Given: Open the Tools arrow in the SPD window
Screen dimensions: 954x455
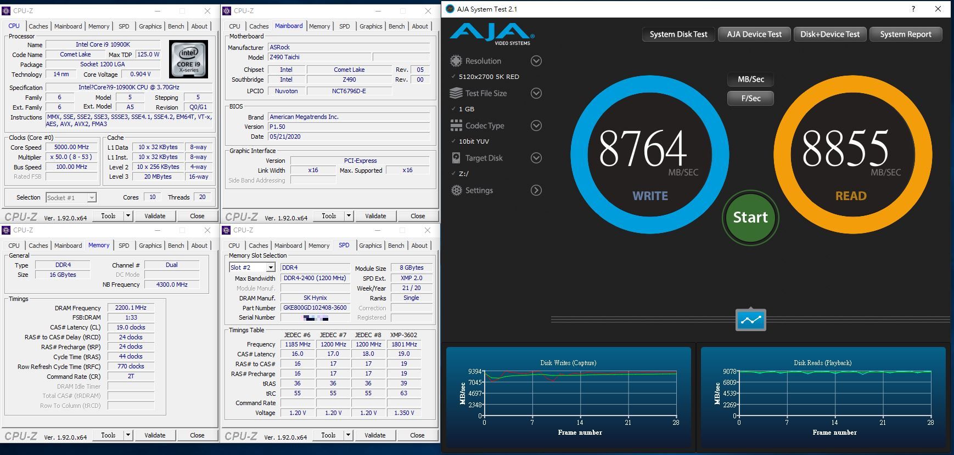Looking at the screenshot, I should 348,435.
